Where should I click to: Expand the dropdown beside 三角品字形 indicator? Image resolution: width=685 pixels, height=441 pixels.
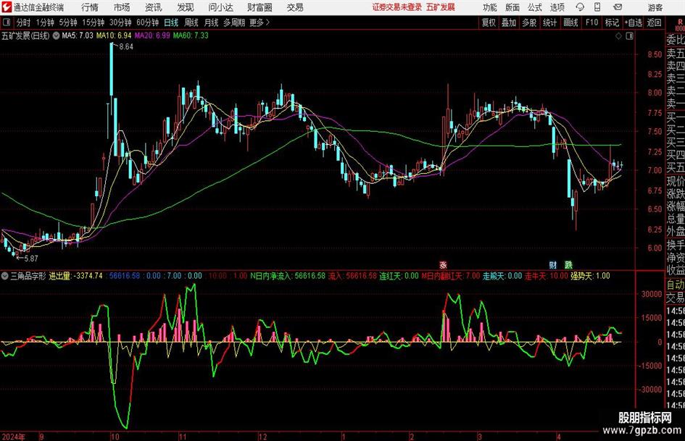[5, 276]
